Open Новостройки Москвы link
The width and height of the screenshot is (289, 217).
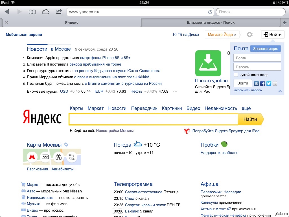(x=115, y=131)
